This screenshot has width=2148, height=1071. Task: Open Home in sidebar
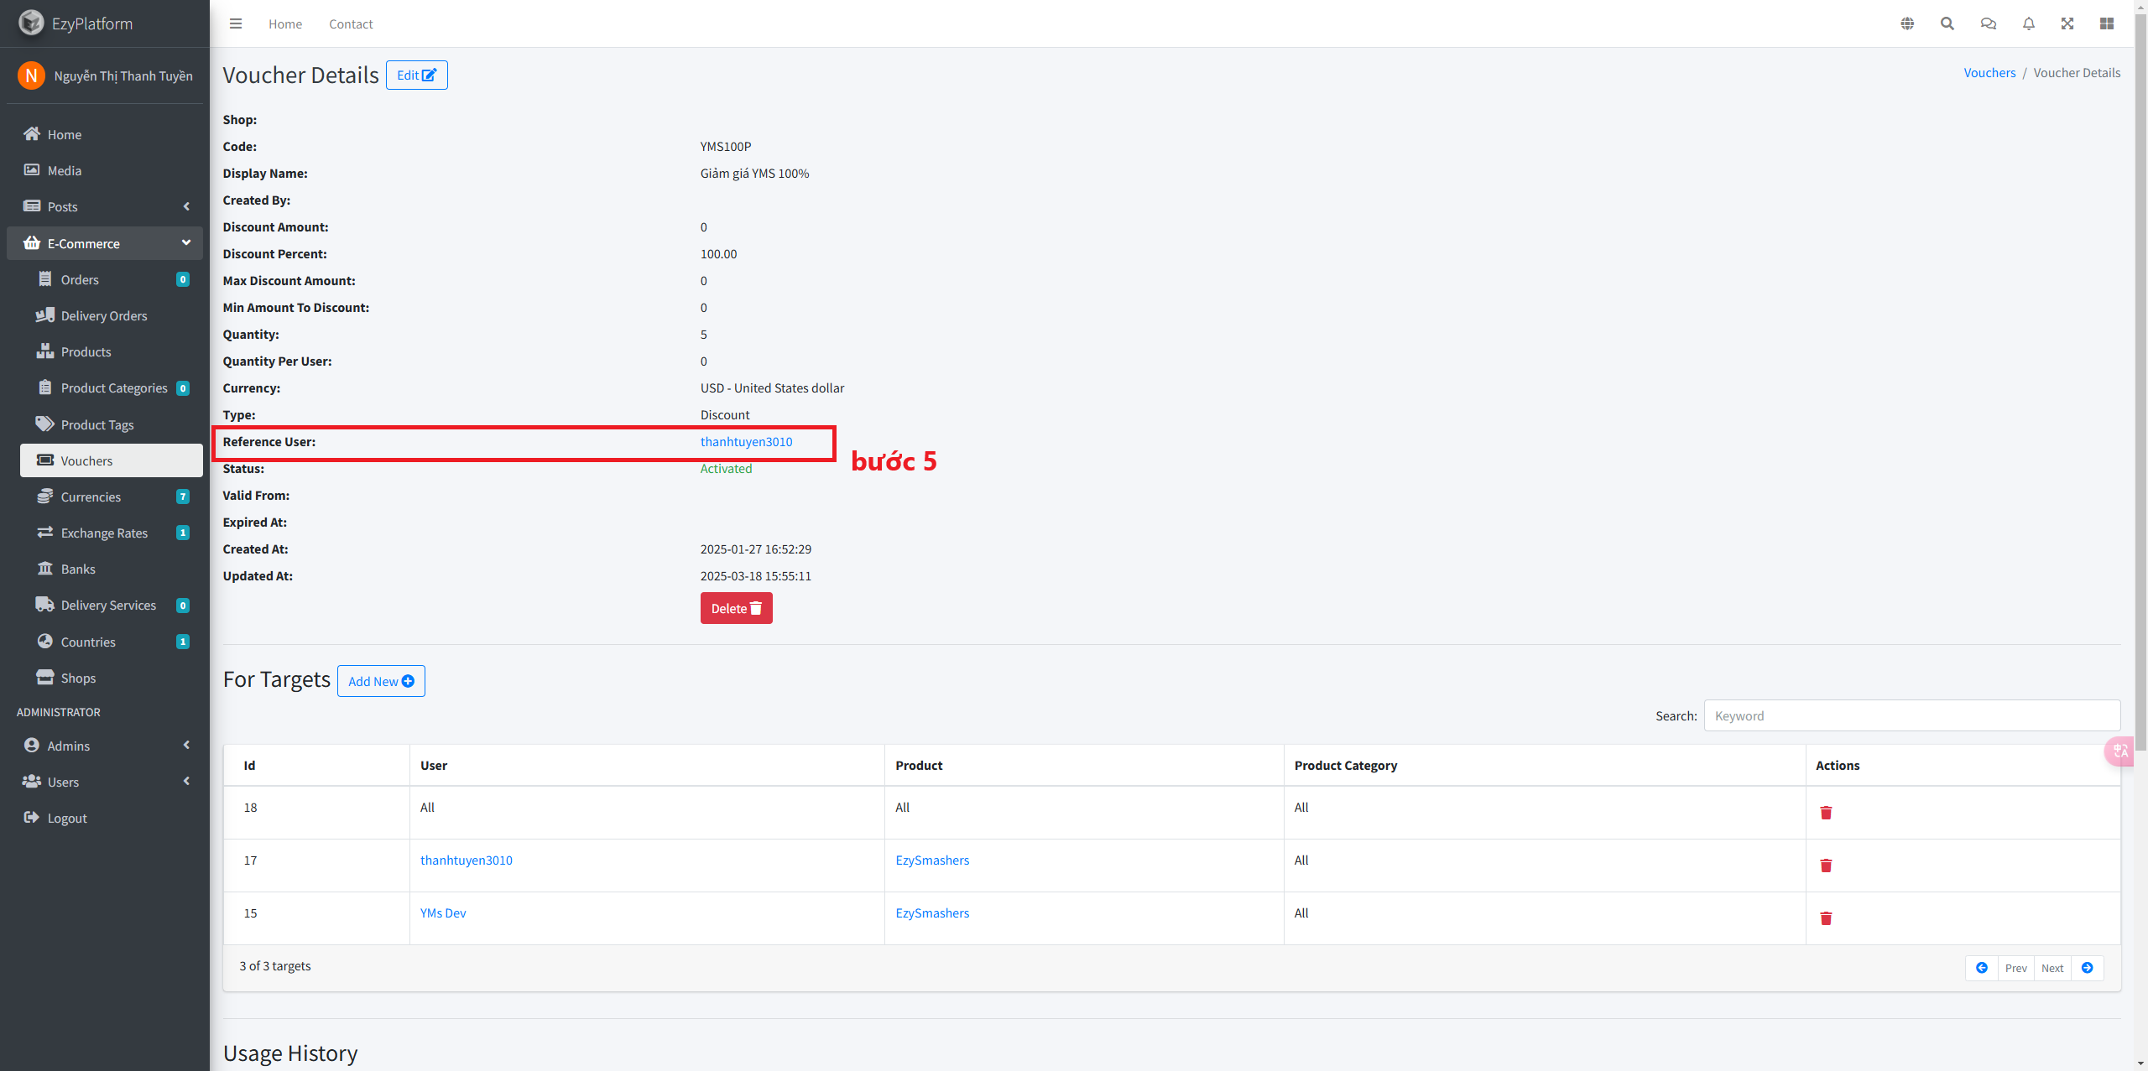point(105,134)
